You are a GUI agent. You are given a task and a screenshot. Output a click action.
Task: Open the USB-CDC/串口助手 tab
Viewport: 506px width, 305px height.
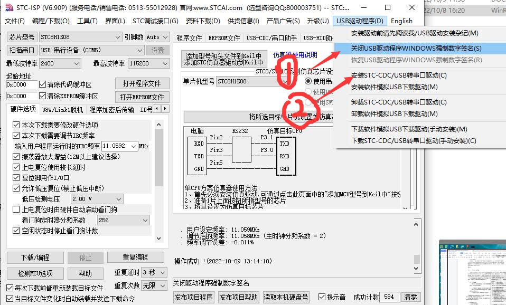click(271, 38)
